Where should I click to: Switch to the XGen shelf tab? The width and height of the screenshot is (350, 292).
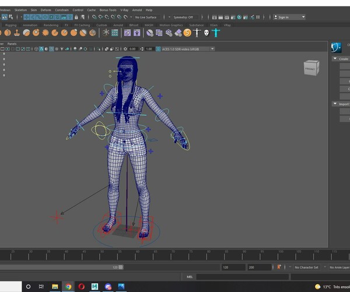coord(213,25)
